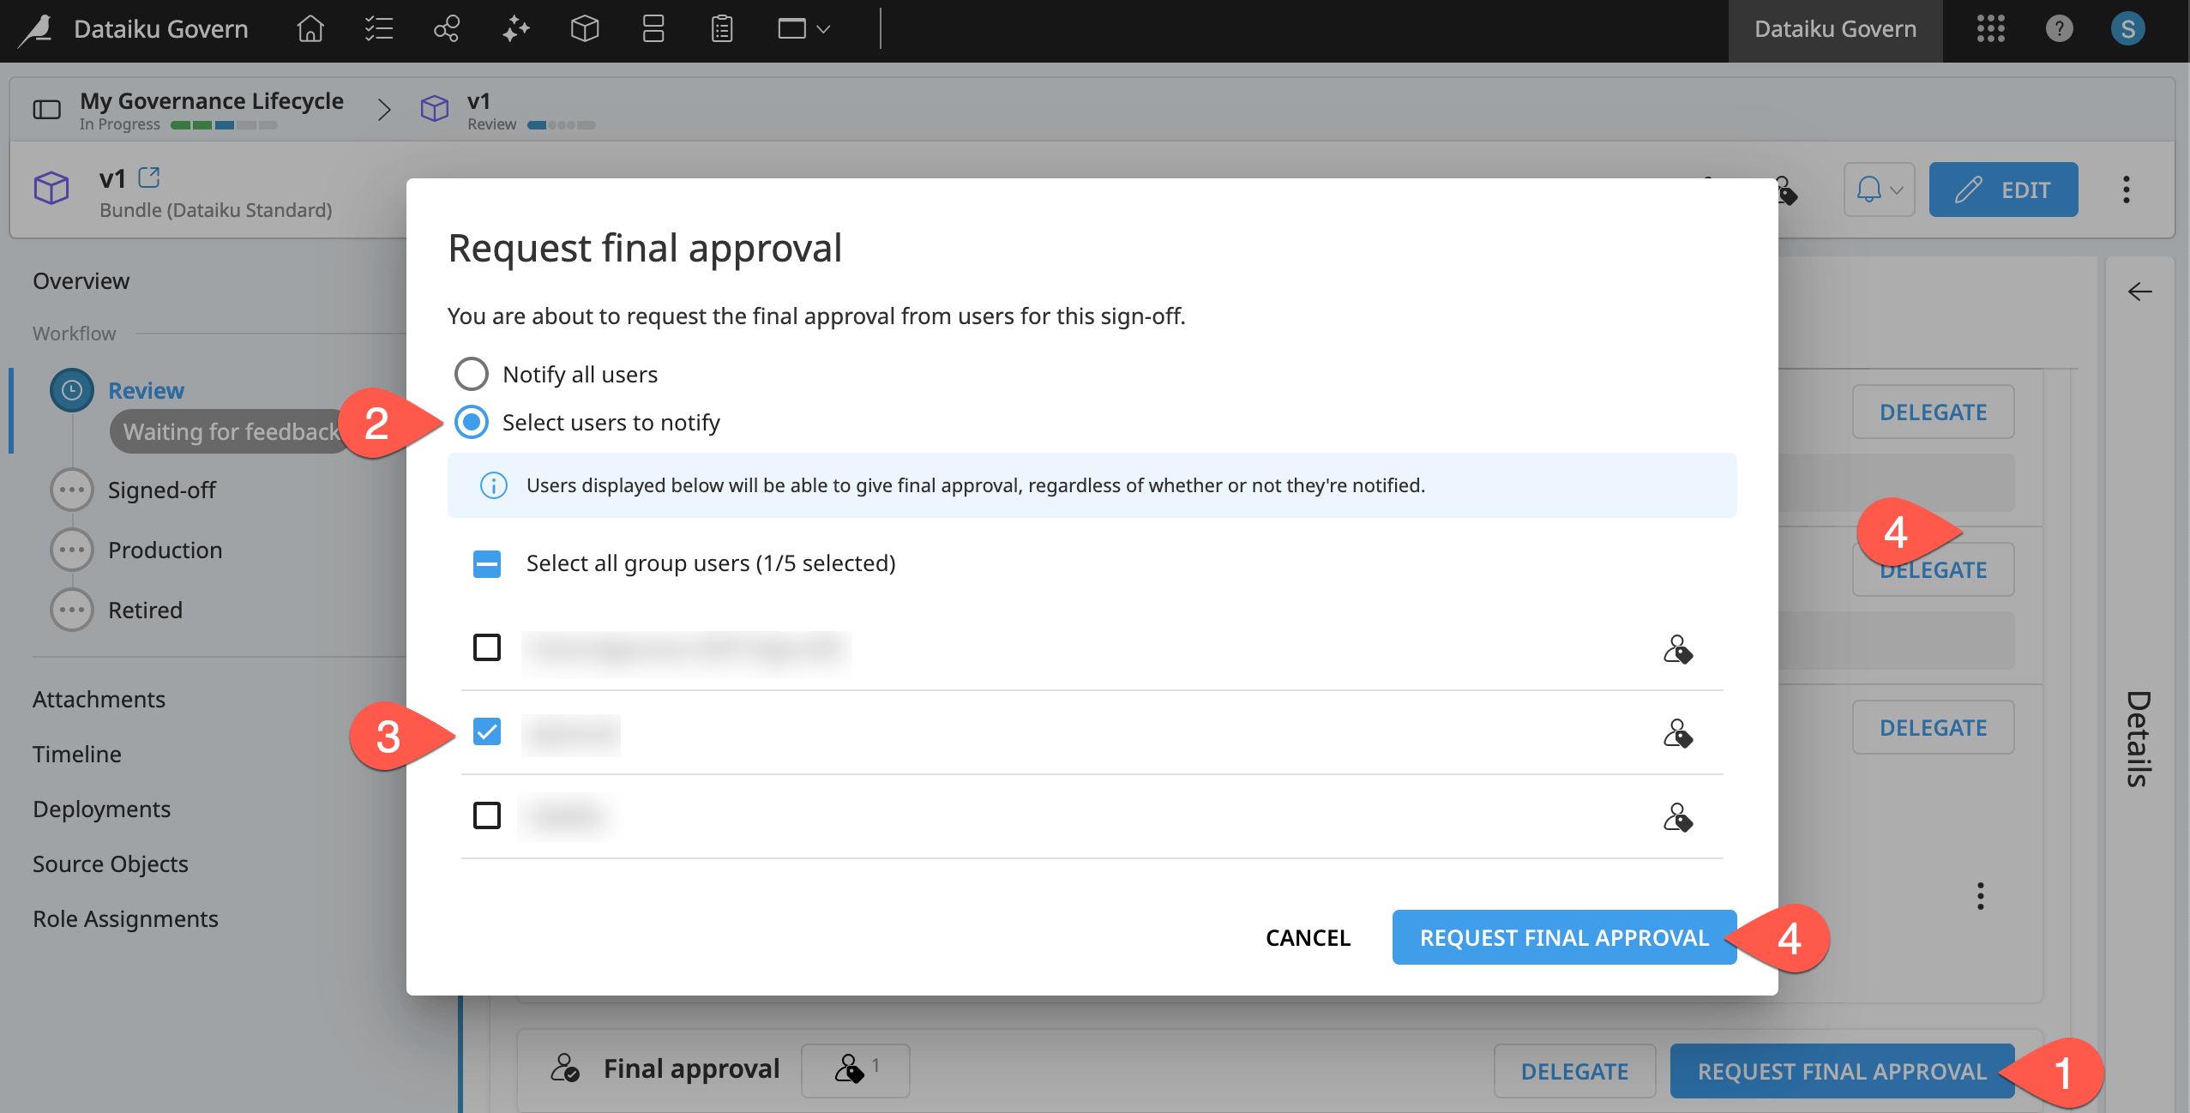
Task: Open the clipboard icon in the top bar
Action: tap(720, 29)
